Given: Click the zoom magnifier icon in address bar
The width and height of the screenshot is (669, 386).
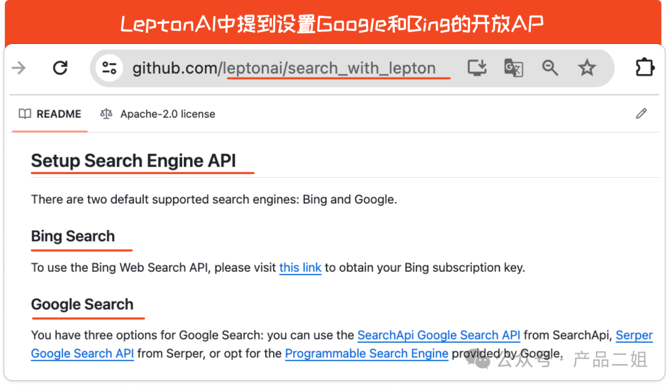Looking at the screenshot, I should tap(550, 68).
